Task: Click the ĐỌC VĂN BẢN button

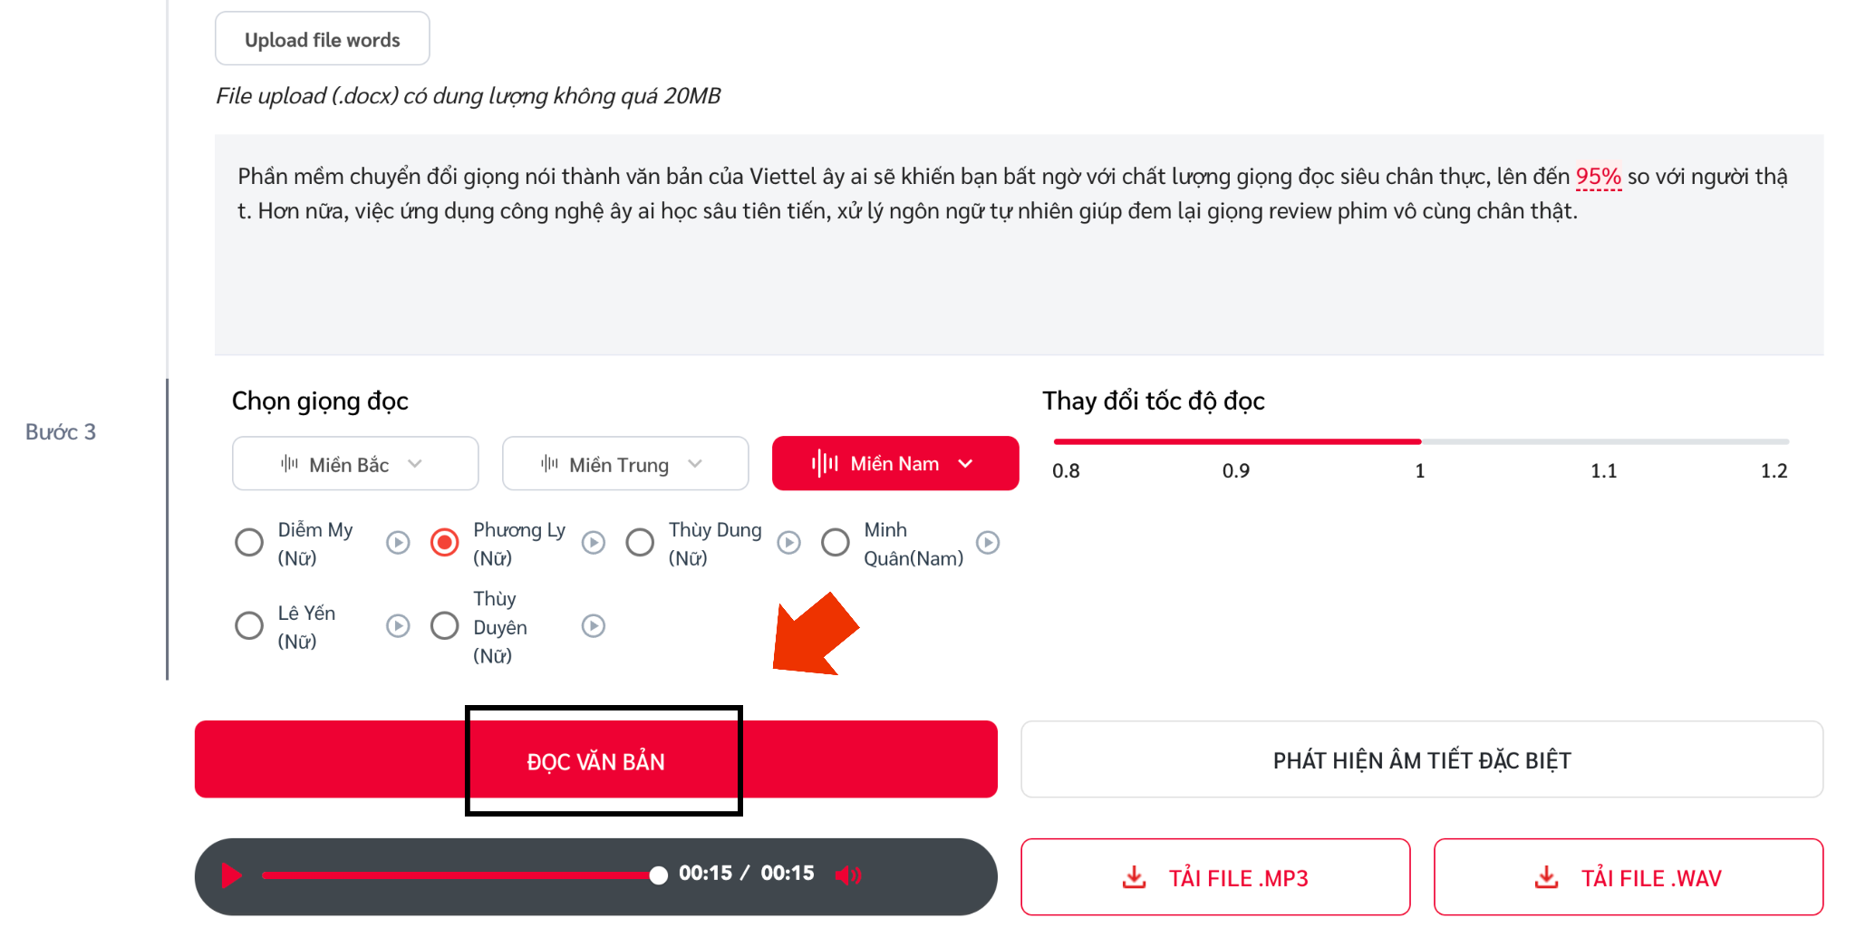Action: (596, 760)
